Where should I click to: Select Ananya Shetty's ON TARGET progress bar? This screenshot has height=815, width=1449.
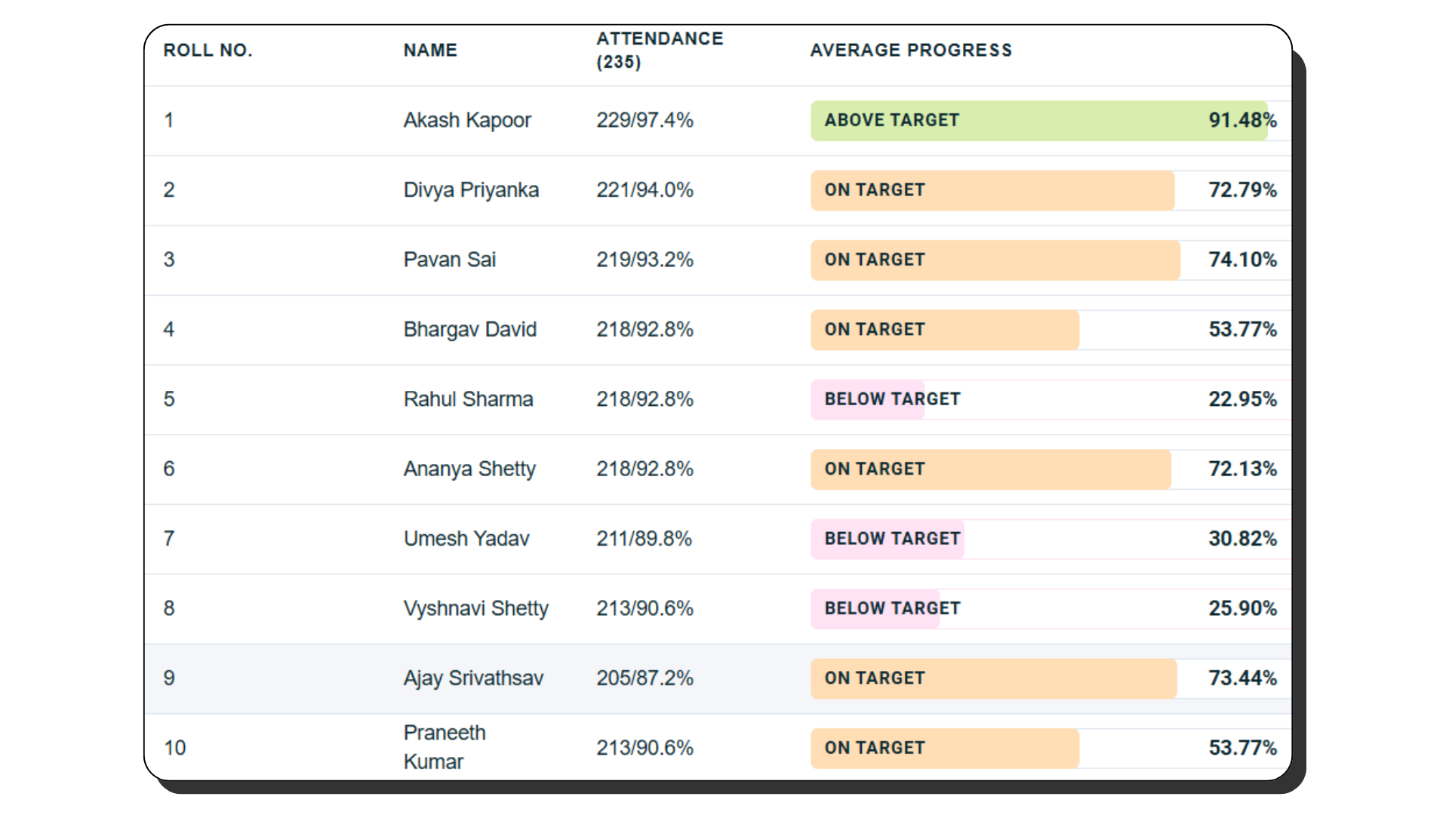(x=990, y=469)
